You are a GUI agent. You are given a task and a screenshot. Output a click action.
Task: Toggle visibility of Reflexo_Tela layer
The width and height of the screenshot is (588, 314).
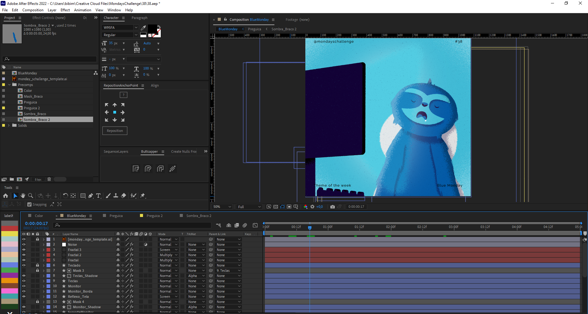click(24, 297)
